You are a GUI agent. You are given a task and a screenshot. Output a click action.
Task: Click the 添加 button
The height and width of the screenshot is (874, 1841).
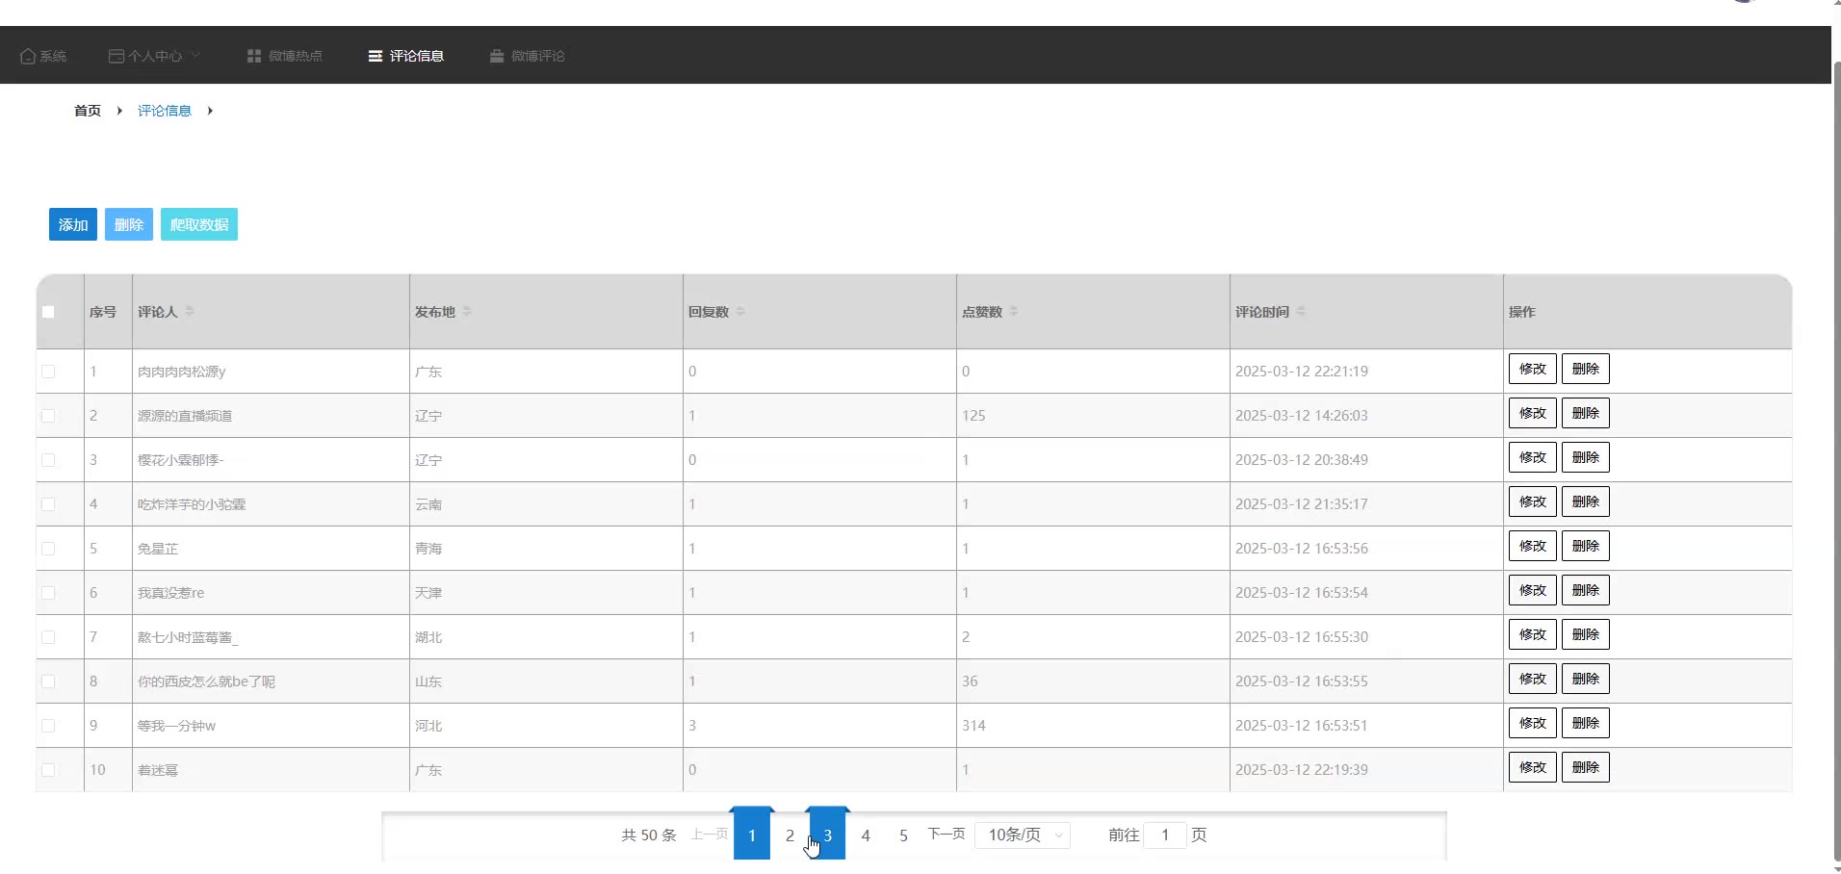click(73, 224)
